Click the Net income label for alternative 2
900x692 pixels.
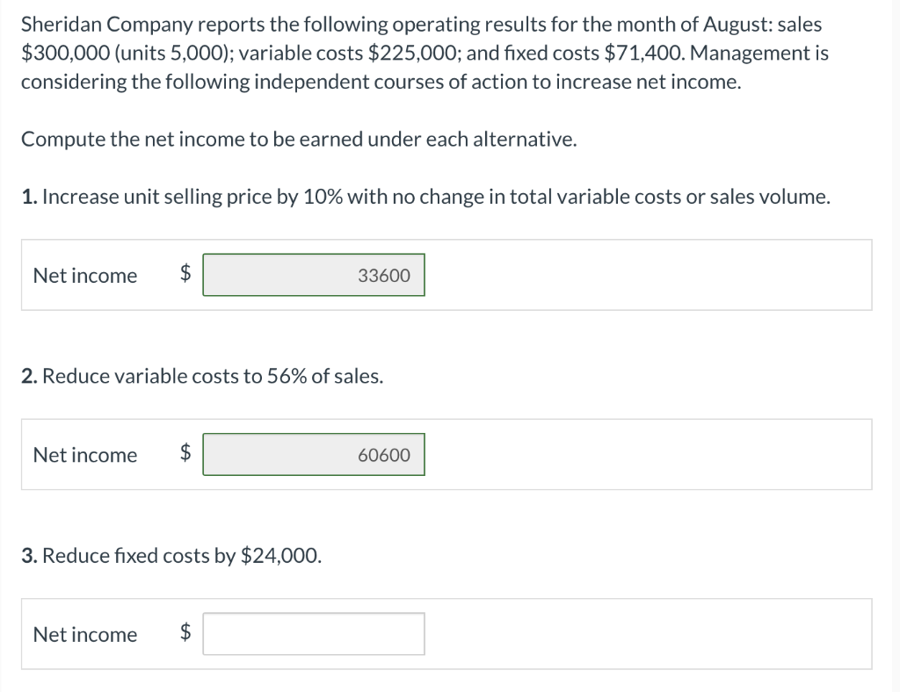click(84, 454)
